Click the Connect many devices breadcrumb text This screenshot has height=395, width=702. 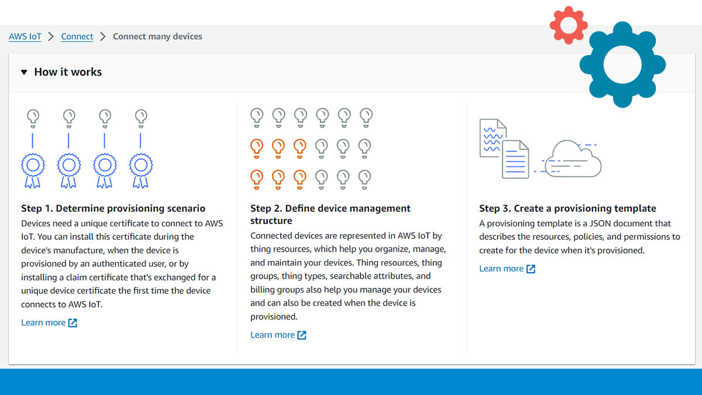pyautogui.click(x=157, y=36)
